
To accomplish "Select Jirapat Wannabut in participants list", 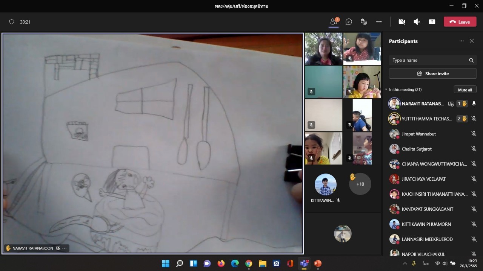I will [x=419, y=134].
